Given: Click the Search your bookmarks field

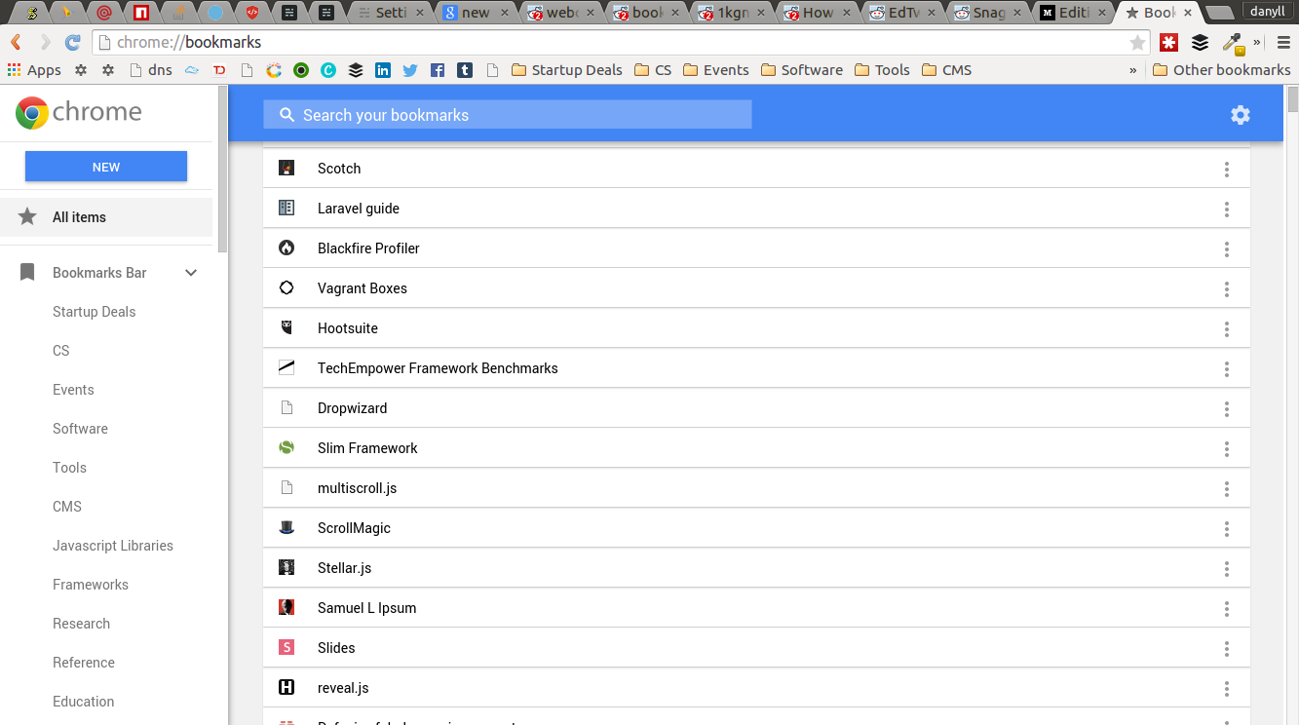Looking at the screenshot, I should coord(508,115).
